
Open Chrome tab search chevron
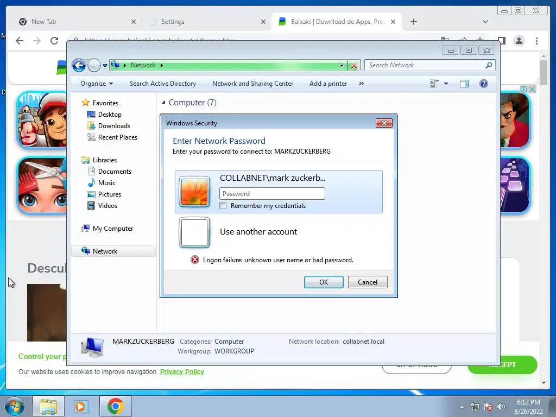pyautogui.click(x=485, y=22)
